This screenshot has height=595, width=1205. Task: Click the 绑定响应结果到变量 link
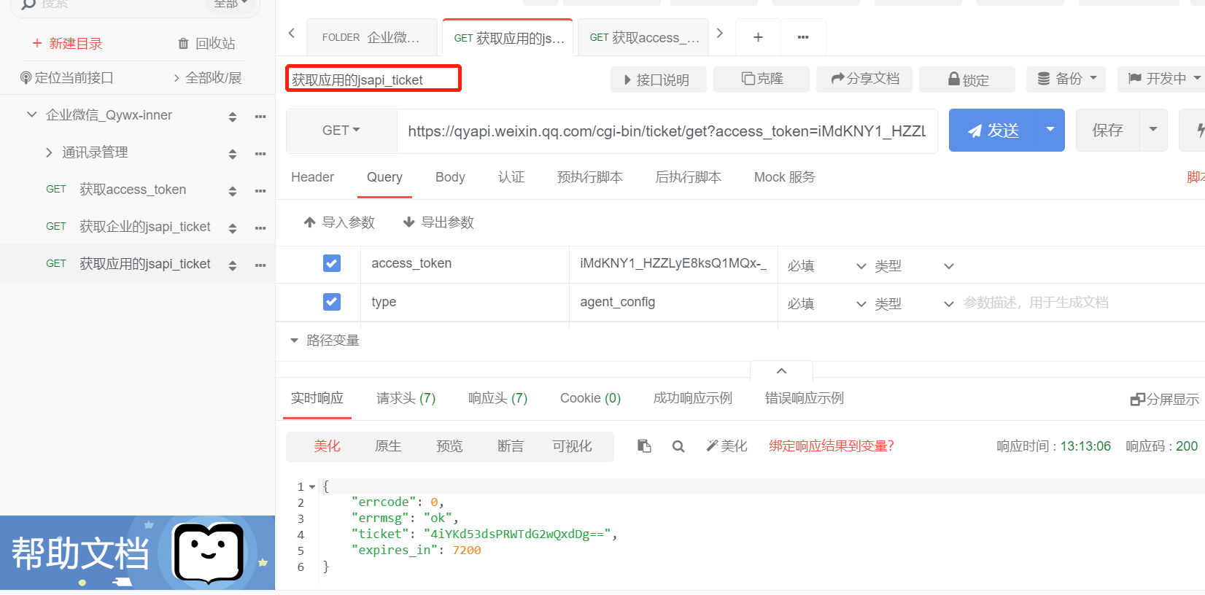tap(832, 446)
